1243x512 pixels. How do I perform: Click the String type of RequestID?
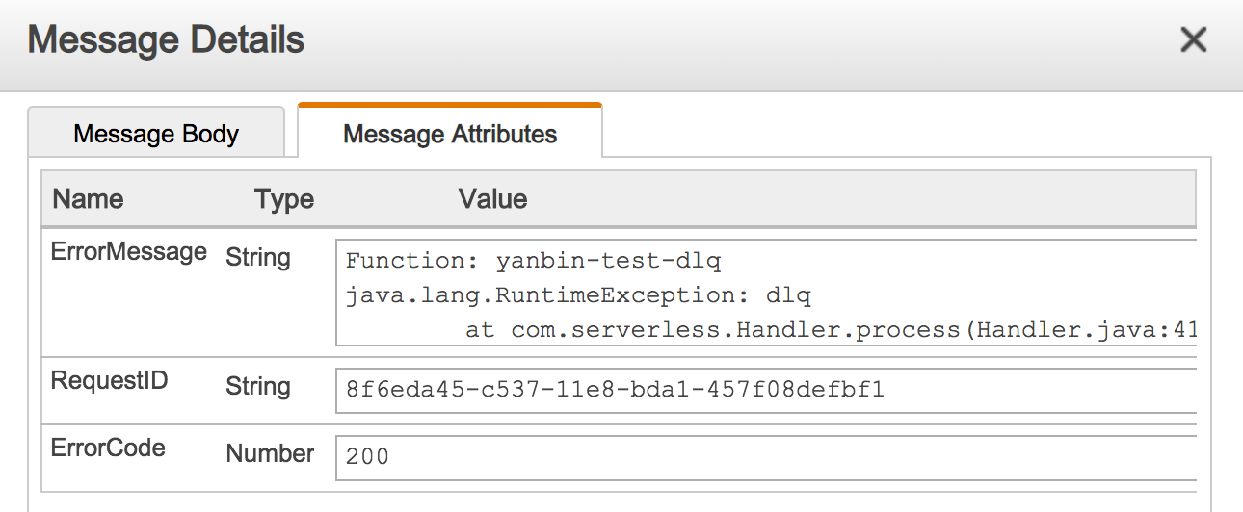[x=257, y=386]
